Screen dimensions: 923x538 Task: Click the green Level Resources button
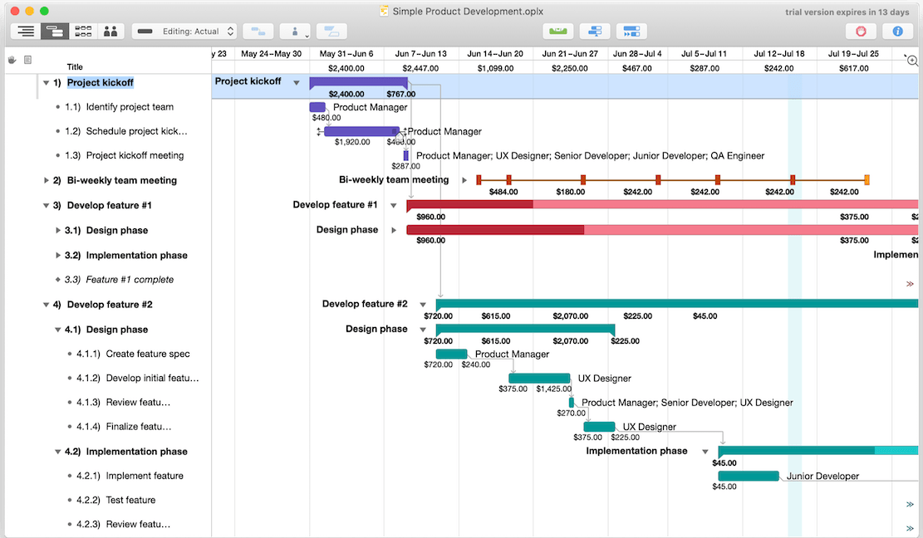[x=558, y=32]
